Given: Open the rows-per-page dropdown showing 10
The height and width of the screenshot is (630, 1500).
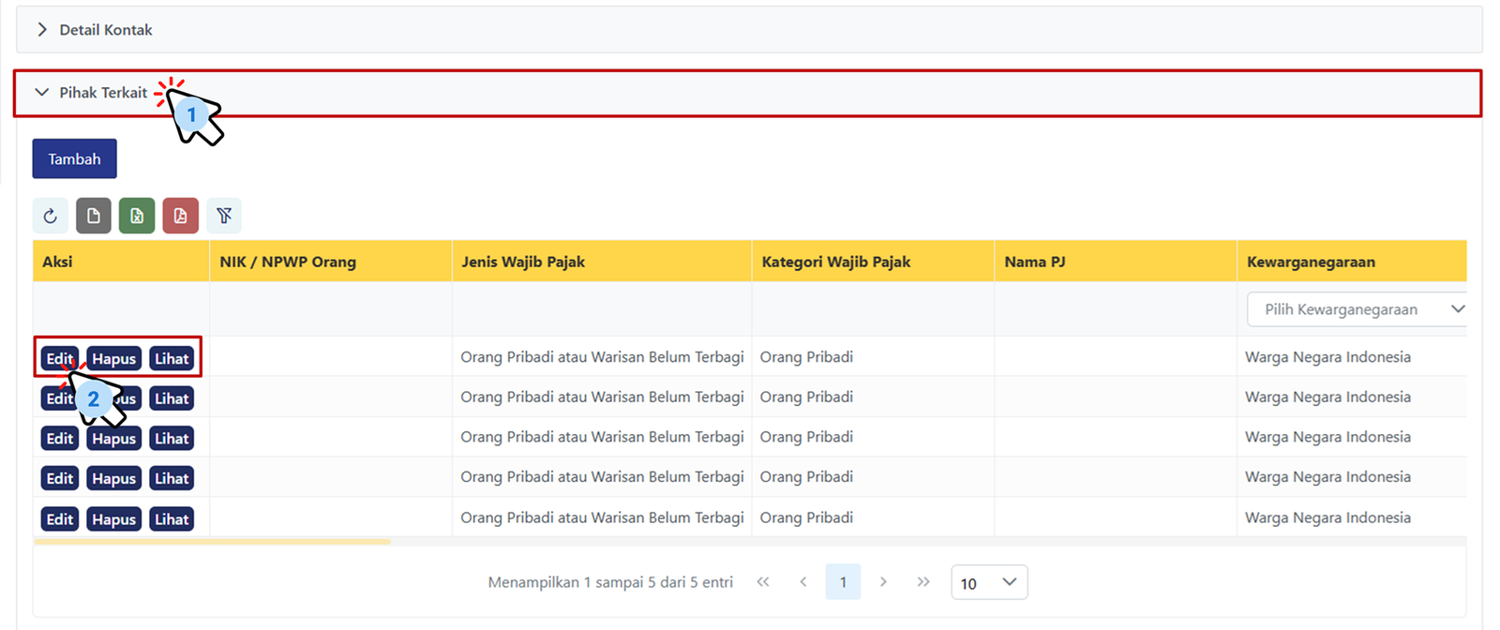Looking at the screenshot, I should point(989,582).
